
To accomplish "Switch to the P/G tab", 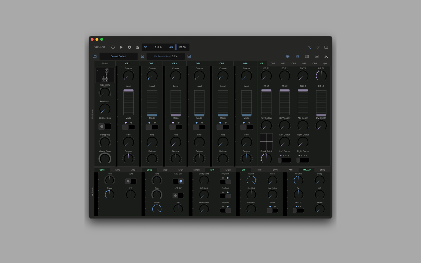I will (325, 63).
